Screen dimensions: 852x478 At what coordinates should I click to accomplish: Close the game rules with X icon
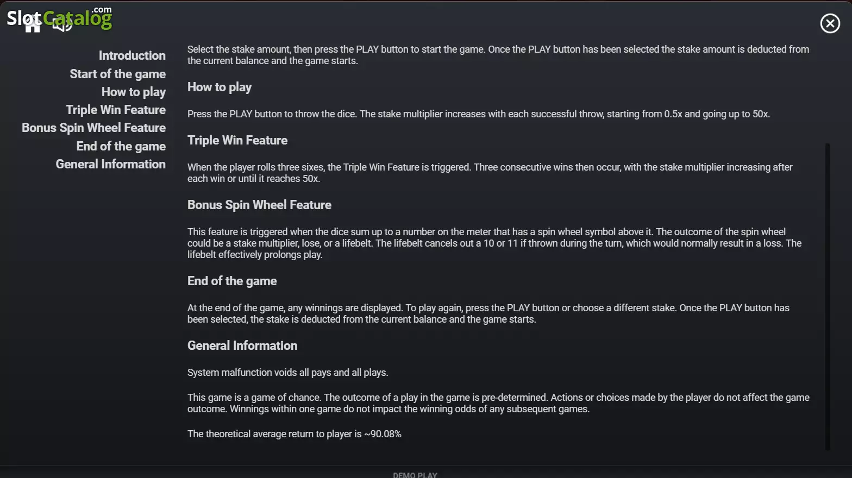tap(830, 23)
